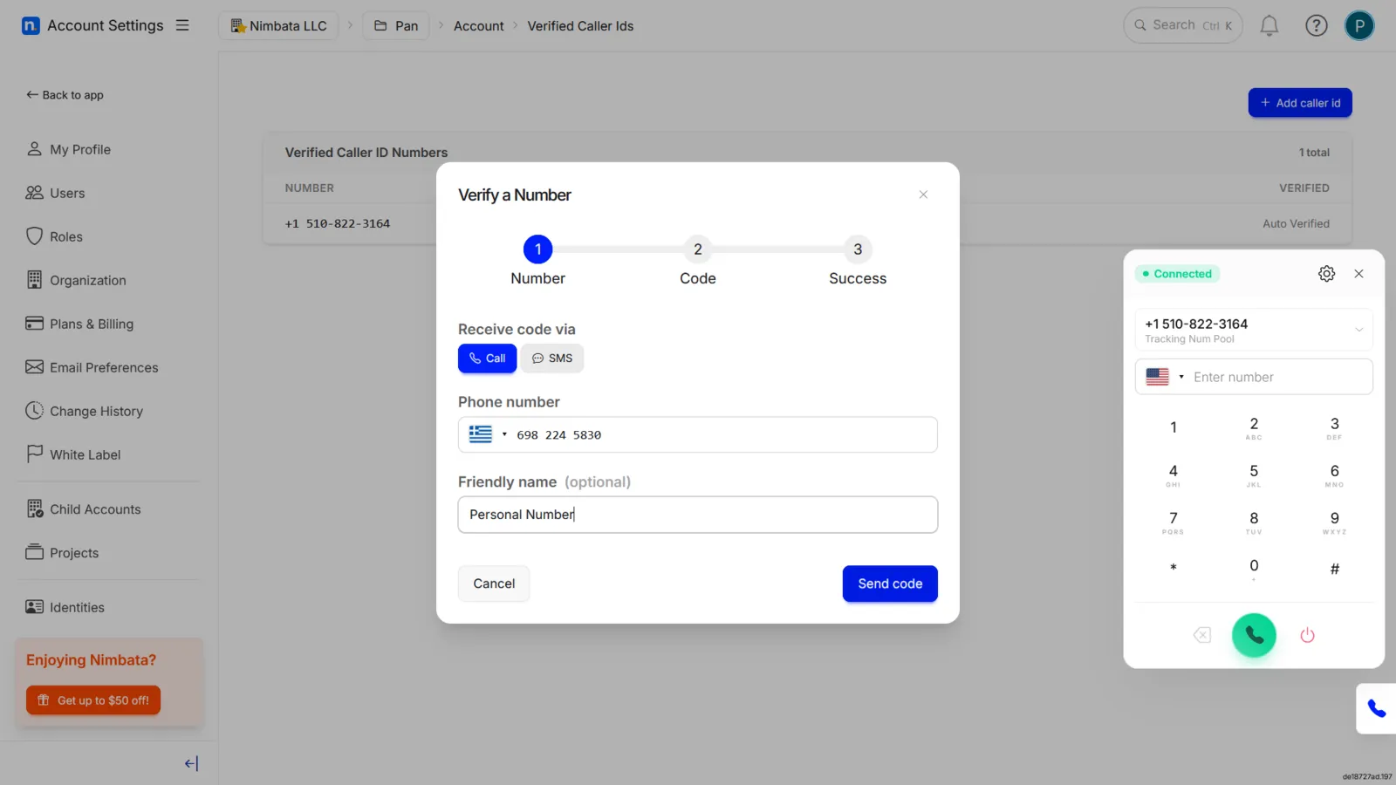
Task: Expand the +1 510-822-3164 tracking number selector
Action: click(1254, 330)
